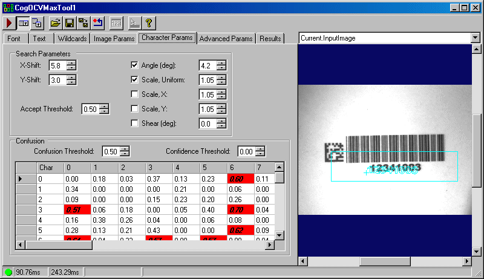
Task: Uncheck the Angle (deg) checkbox
Action: tap(134, 65)
